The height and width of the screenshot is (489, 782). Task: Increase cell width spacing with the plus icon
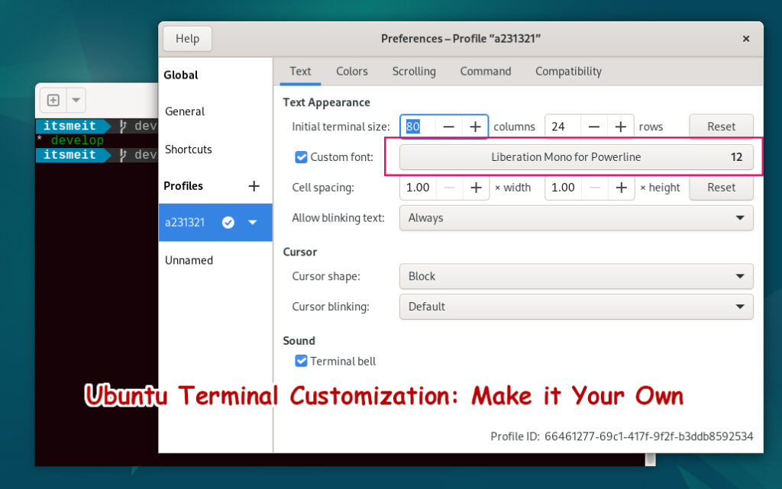click(475, 187)
